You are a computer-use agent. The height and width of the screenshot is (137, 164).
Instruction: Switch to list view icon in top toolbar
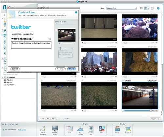coord(141,8)
